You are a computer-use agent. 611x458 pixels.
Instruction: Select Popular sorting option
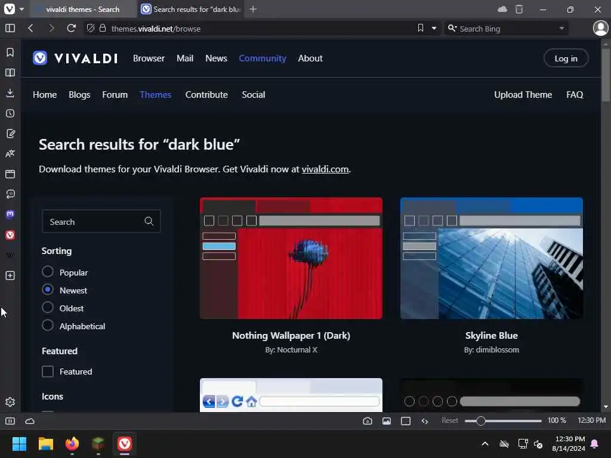click(x=48, y=271)
